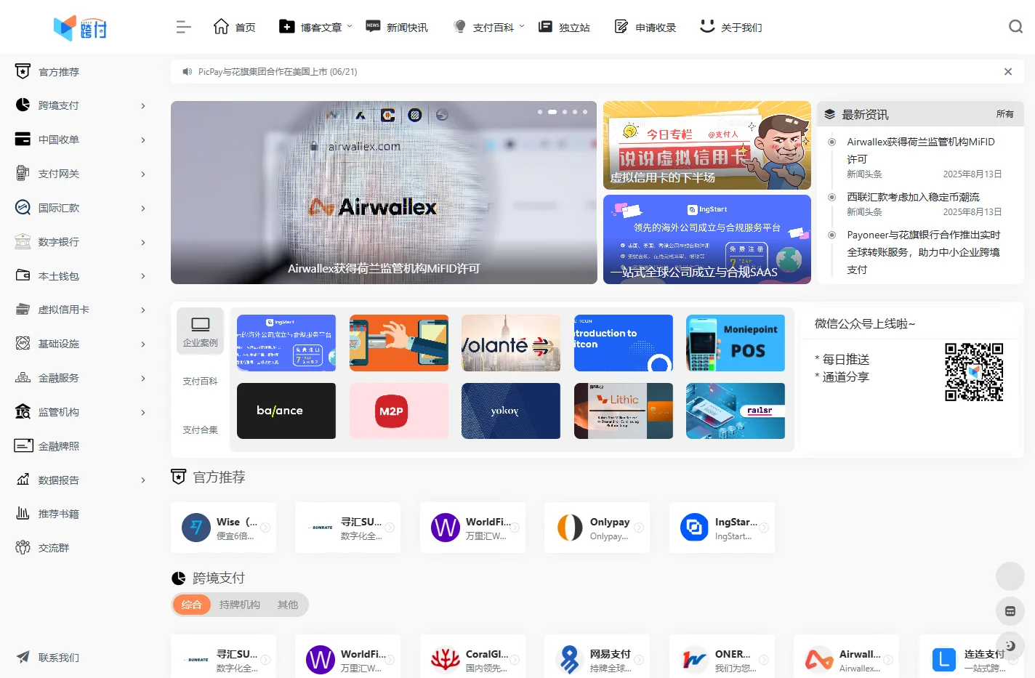
Task: Open Payoneer与花旗银行 news item
Action: 924,252
